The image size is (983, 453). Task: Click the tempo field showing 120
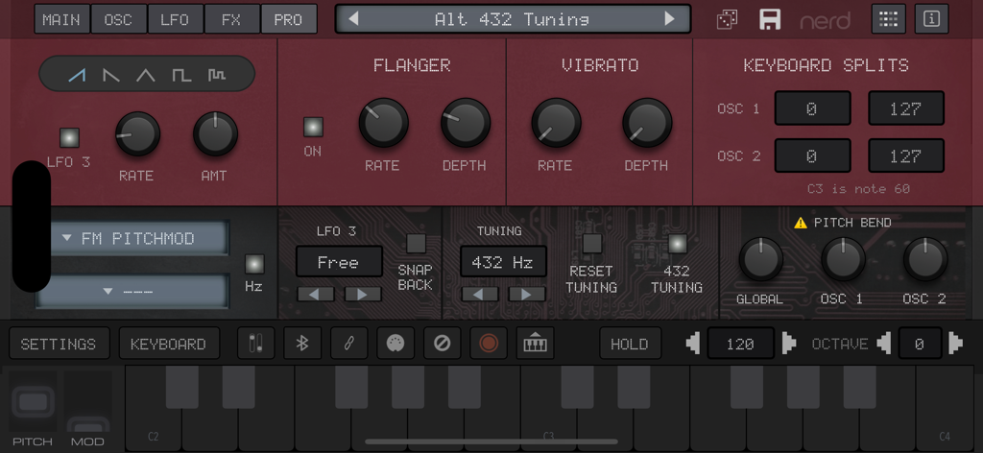tap(740, 344)
